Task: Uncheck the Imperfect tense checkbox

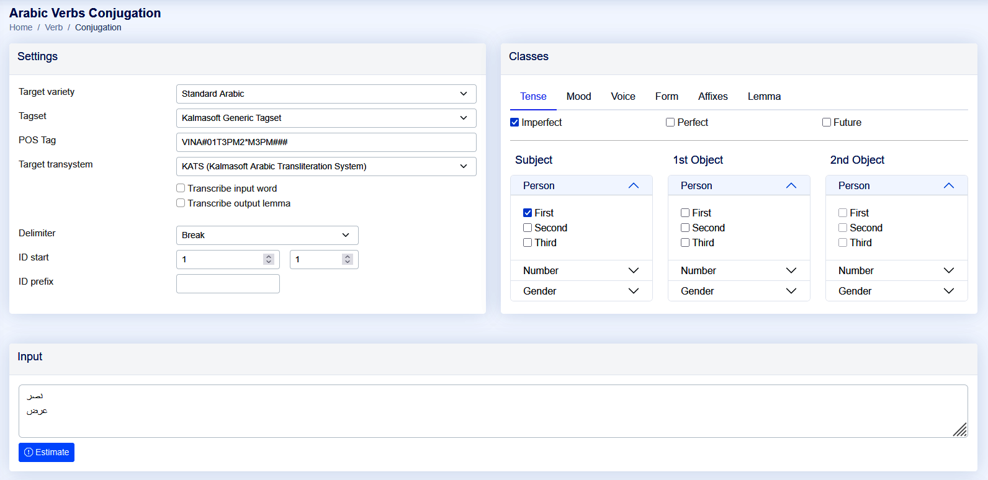Action: click(x=514, y=122)
